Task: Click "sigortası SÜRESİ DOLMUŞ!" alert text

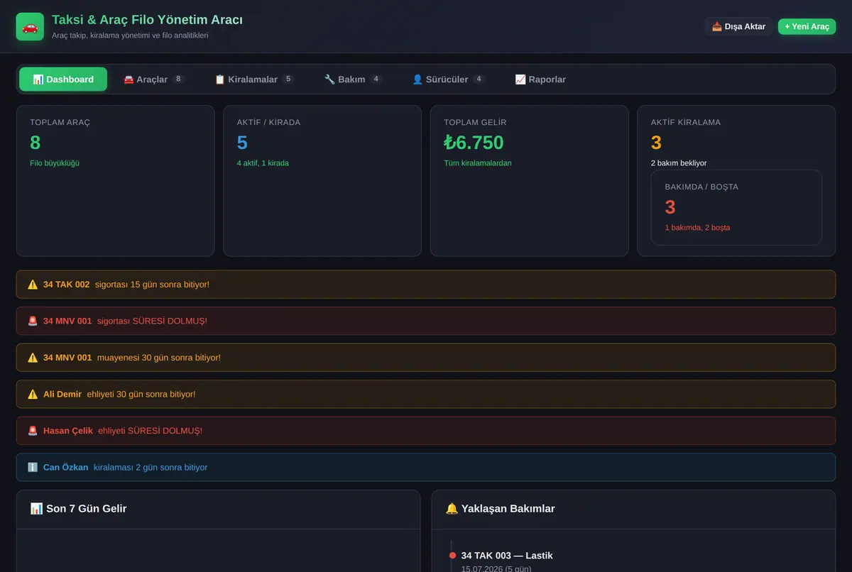Action: (152, 321)
